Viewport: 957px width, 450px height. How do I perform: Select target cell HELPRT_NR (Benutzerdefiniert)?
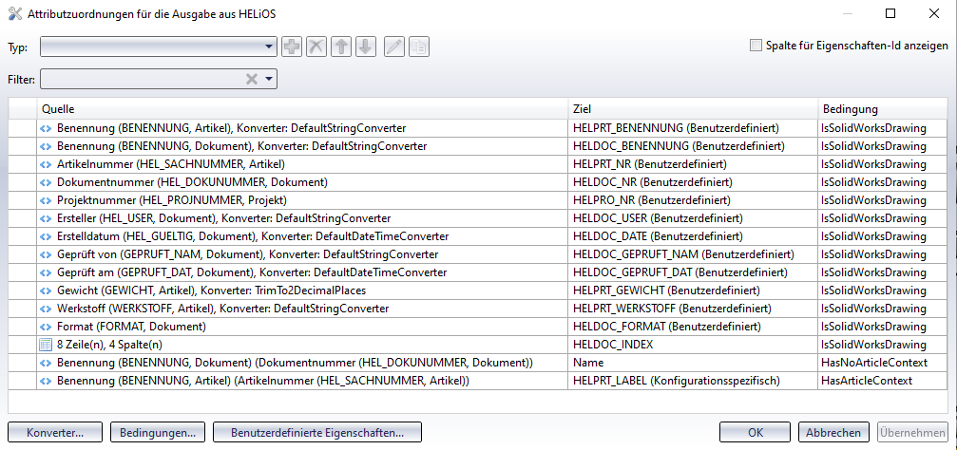point(694,164)
